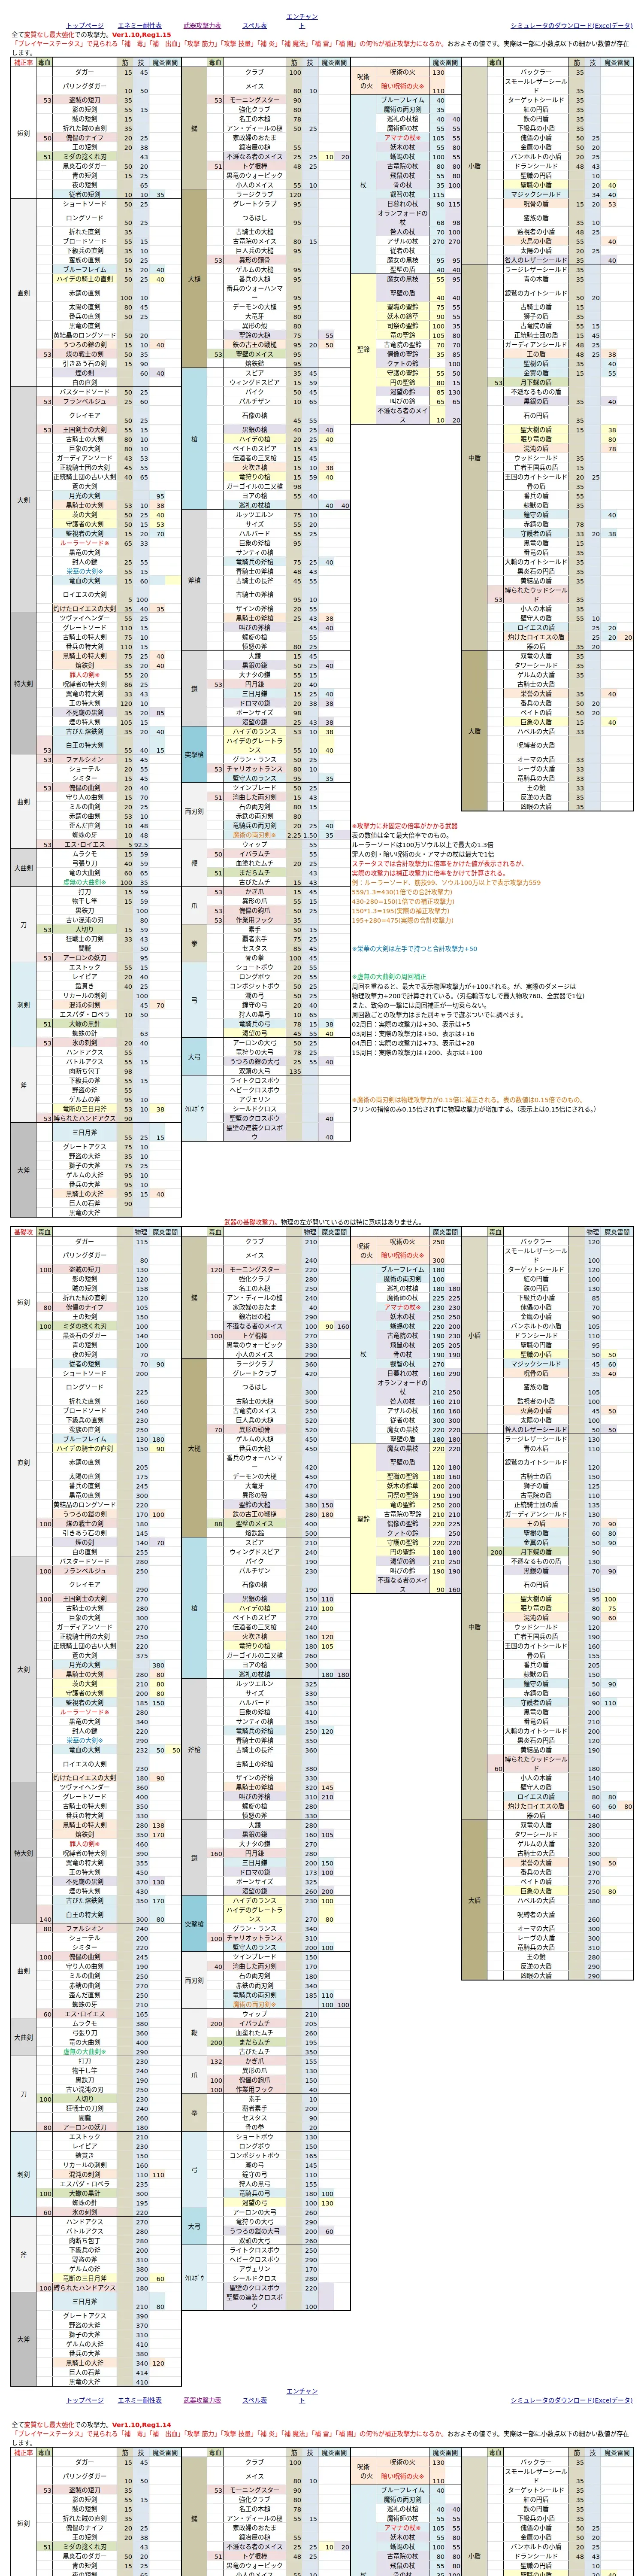
Task: Click the line 02周目：実際の攻撃力は+30、表示は+5
Action: click(x=411, y=1024)
